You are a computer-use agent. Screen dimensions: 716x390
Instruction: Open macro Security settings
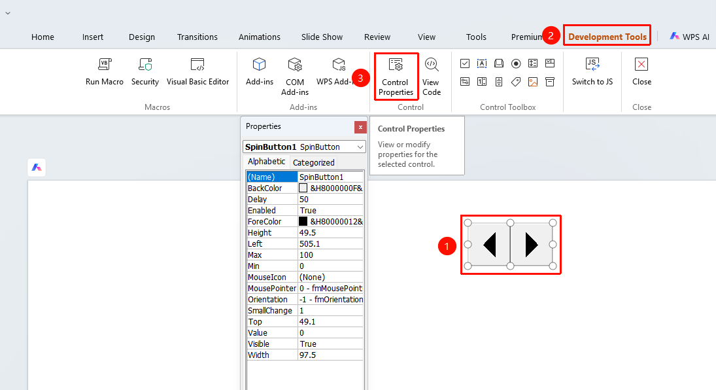[145, 72]
